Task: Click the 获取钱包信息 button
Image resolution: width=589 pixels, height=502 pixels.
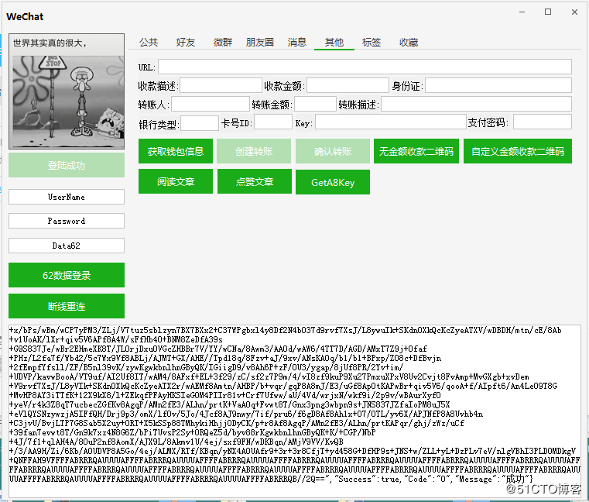Action: pyautogui.click(x=176, y=151)
